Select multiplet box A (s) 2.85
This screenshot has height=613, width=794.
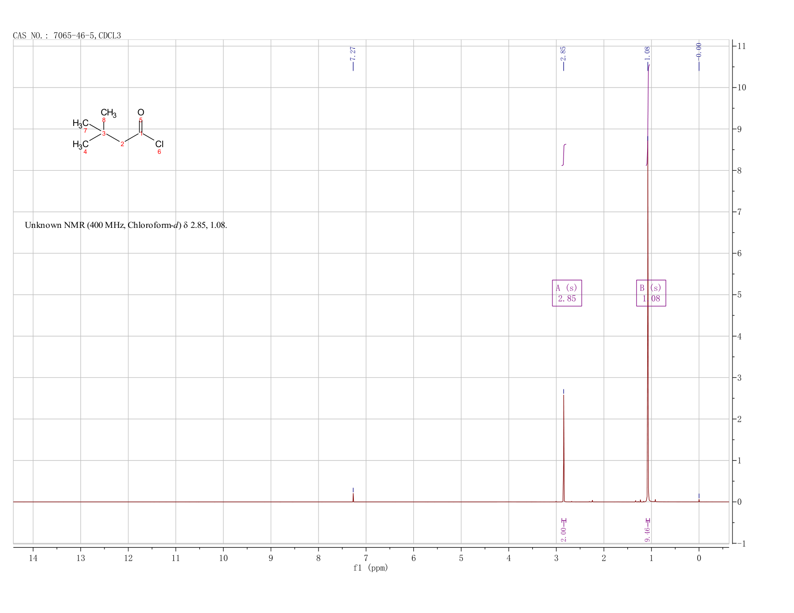567,293
